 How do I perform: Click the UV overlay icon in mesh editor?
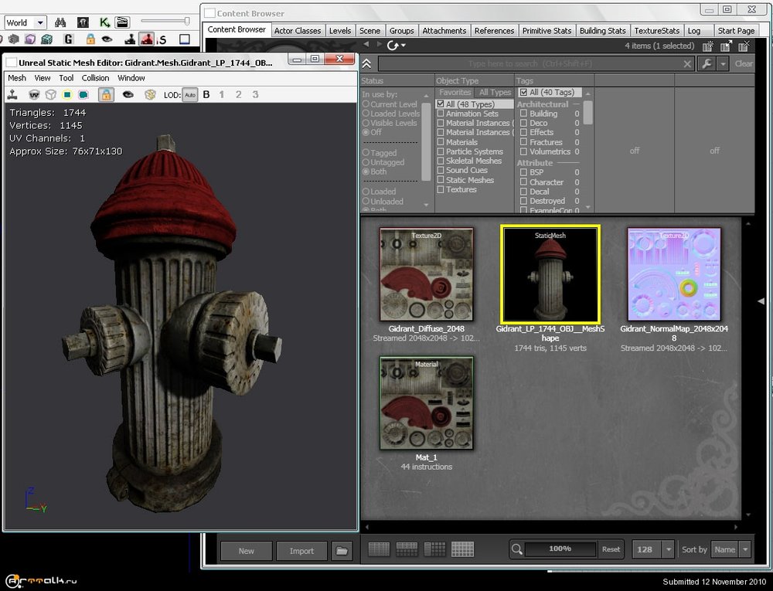coord(34,94)
